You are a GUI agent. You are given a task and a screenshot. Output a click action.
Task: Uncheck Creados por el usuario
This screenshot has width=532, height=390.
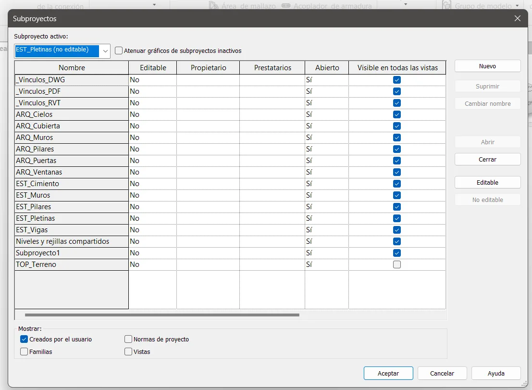click(24, 339)
